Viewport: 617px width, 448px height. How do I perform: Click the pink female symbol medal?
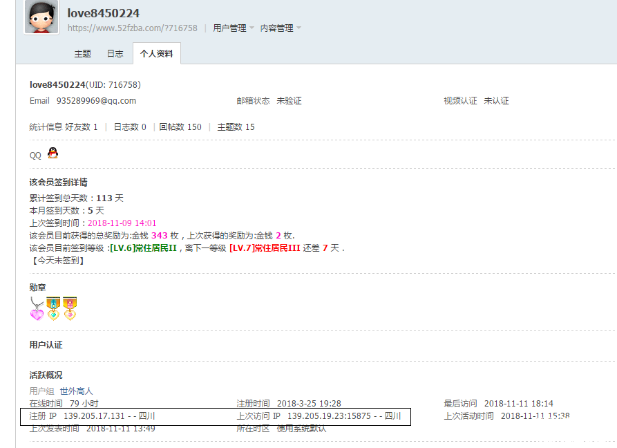[70, 308]
